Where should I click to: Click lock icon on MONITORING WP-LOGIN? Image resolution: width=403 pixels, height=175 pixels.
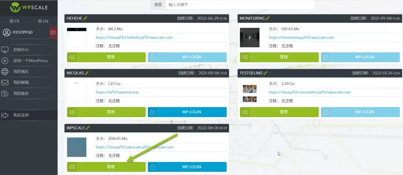pos(326,57)
